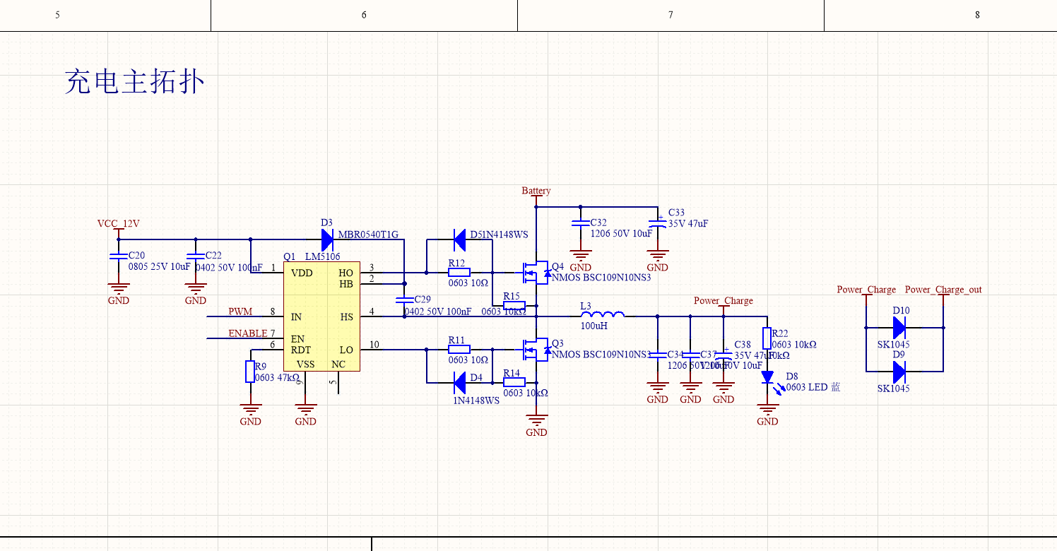Click the 0805 25V 10uF value text
The image size is (1057, 551).
pos(160,267)
